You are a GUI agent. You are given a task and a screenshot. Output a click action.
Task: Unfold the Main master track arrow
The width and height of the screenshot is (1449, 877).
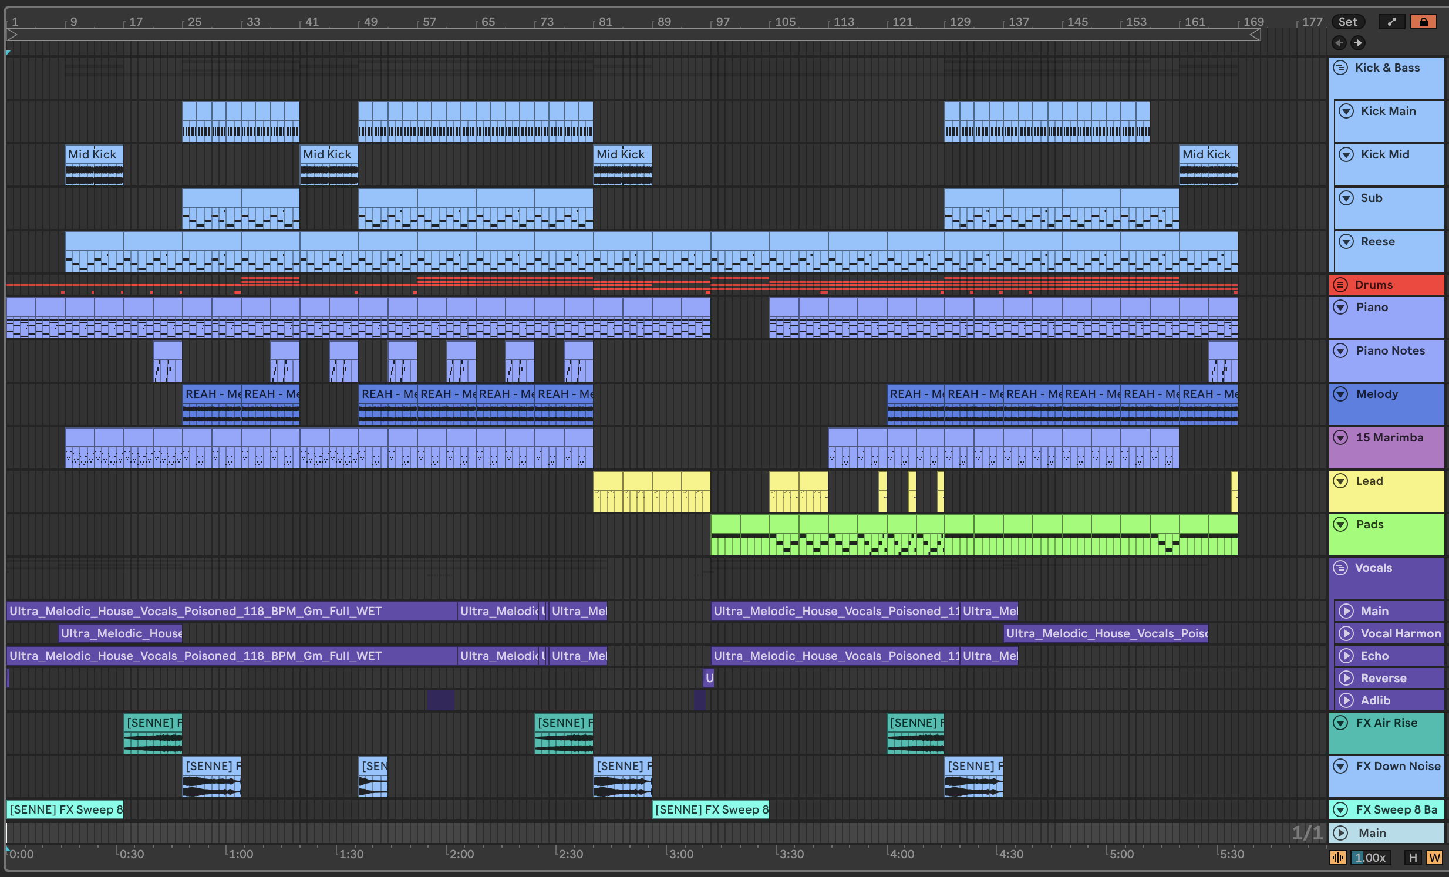(1340, 833)
